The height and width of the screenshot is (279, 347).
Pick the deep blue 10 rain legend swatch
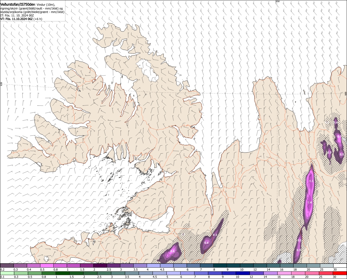(243, 273)
